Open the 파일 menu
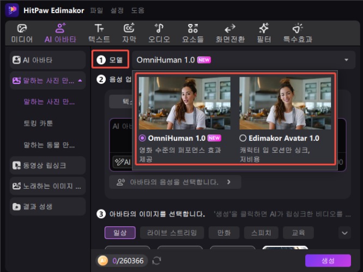Image resolution: width=363 pixels, height=272 pixels. tap(96, 10)
